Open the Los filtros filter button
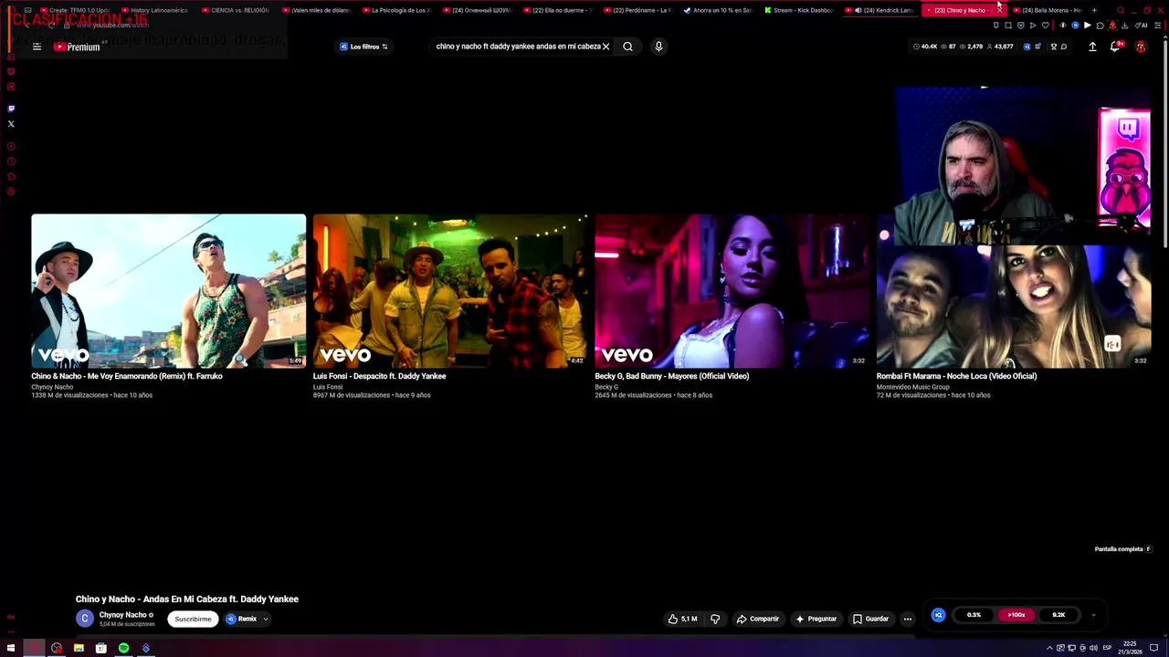The width and height of the screenshot is (1169, 657). point(363,47)
